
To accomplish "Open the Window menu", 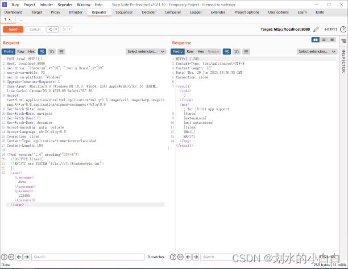I will click(84, 5).
